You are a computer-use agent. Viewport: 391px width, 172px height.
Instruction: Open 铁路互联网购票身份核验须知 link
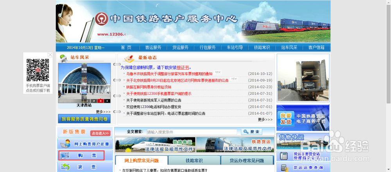149,87
